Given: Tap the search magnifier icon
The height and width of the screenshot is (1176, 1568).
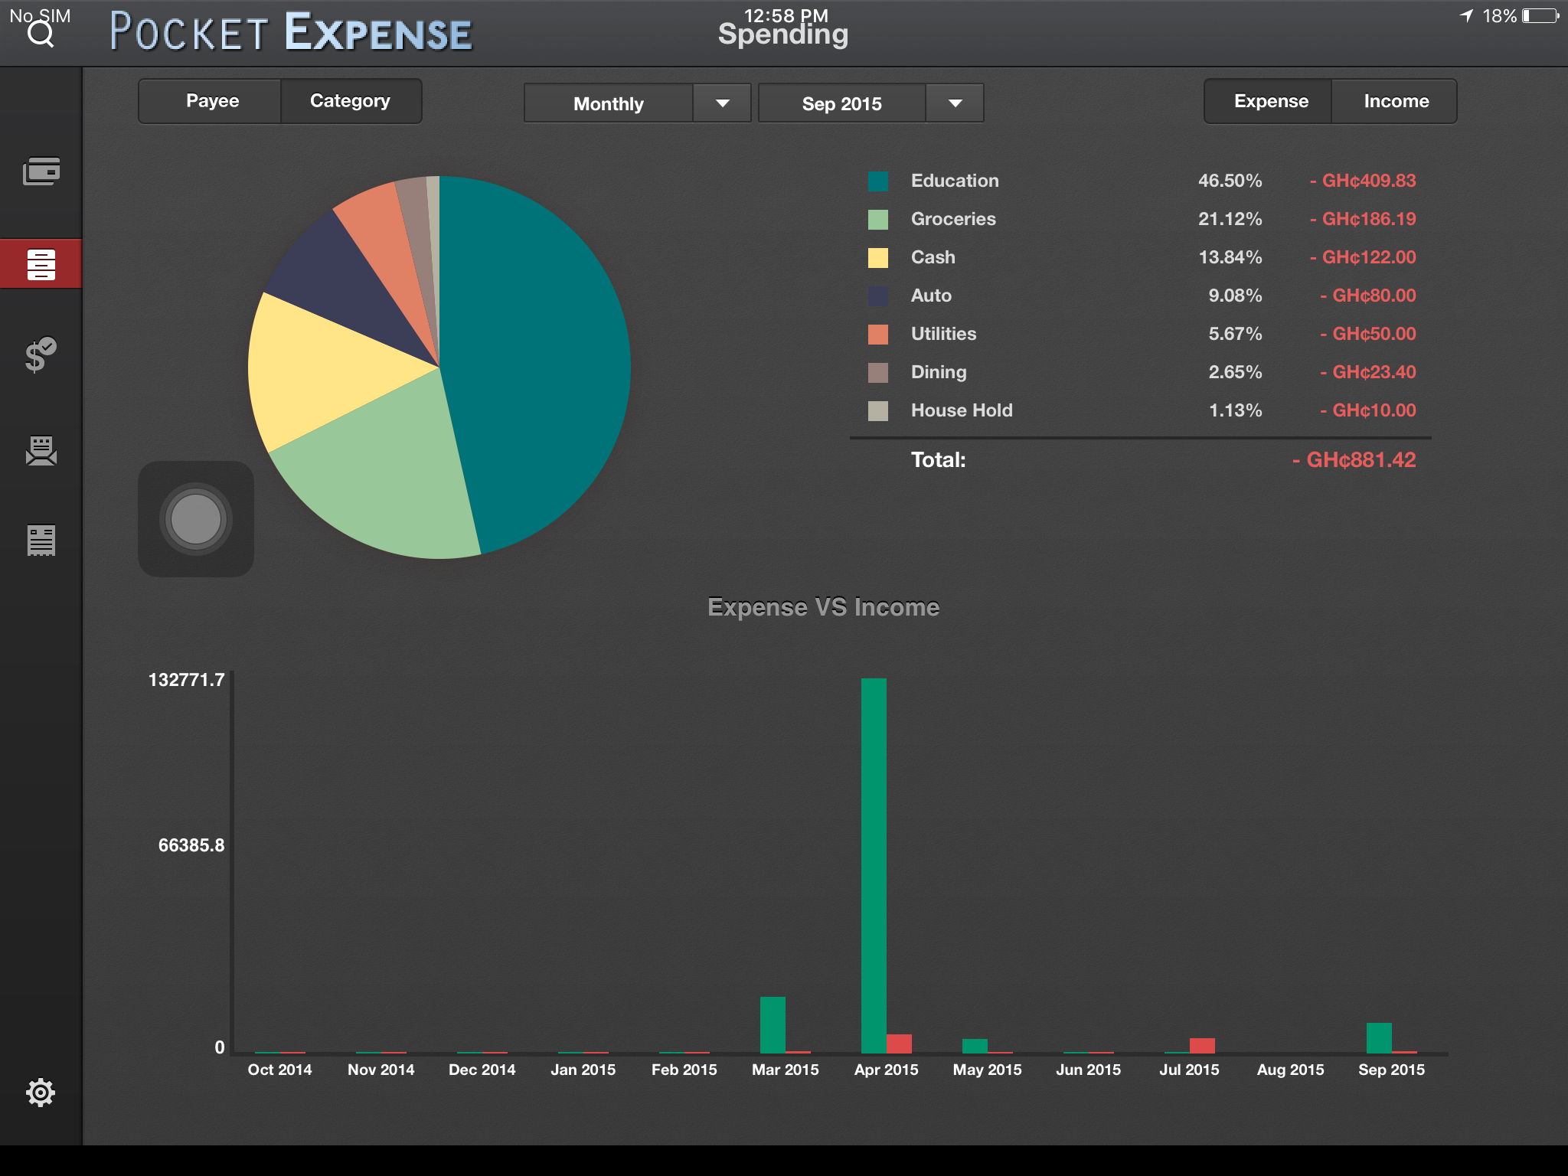Looking at the screenshot, I should pos(41,34).
